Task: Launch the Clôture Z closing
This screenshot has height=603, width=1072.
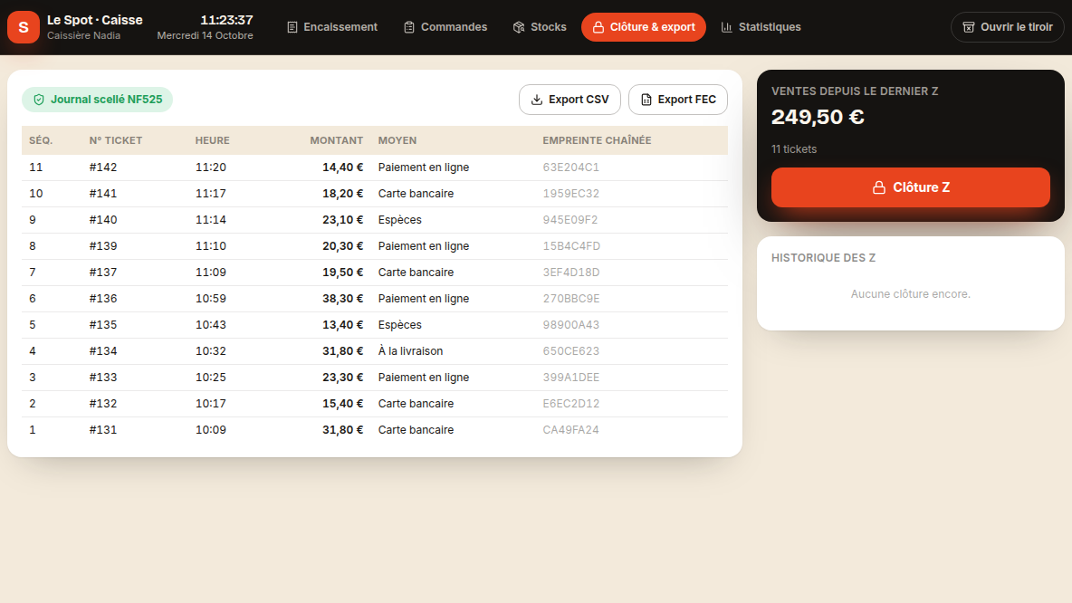Action: pyautogui.click(x=911, y=187)
